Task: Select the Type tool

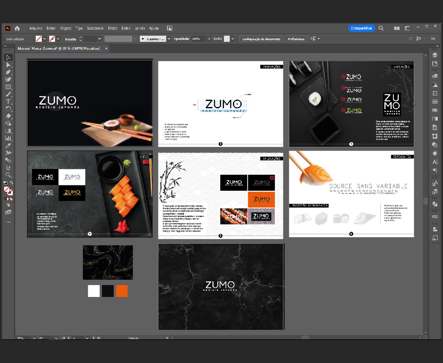Action: pos(8,102)
